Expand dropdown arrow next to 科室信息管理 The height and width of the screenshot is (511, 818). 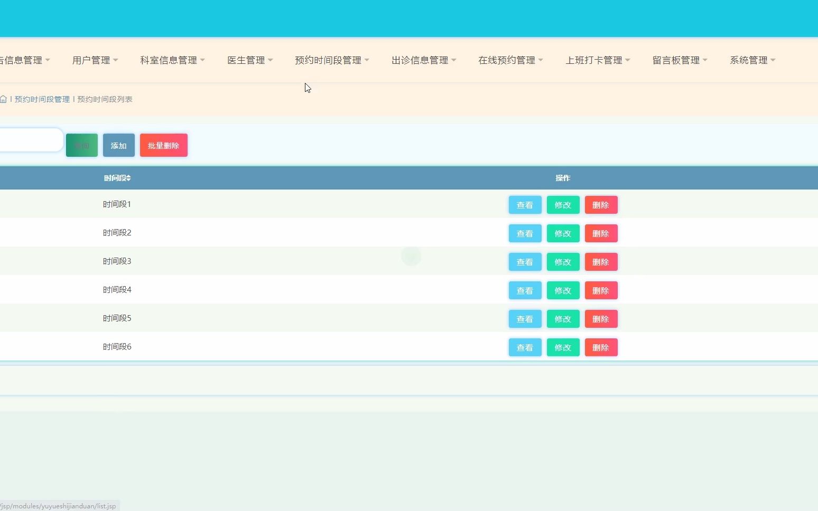pos(202,60)
